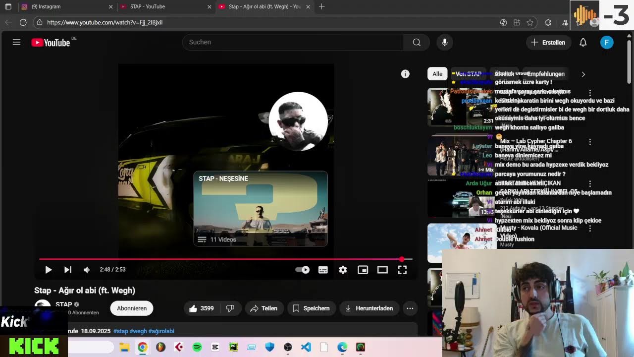This screenshot has height=357, width=634.
Task: Skip to the next video
Action: click(x=68, y=270)
